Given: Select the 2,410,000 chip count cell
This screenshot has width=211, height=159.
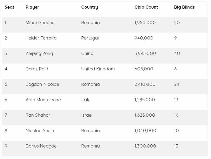Looking at the screenshot, I should coord(145,84).
